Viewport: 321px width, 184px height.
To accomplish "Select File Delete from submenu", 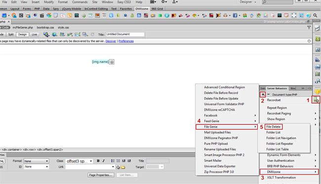I will (273, 126).
